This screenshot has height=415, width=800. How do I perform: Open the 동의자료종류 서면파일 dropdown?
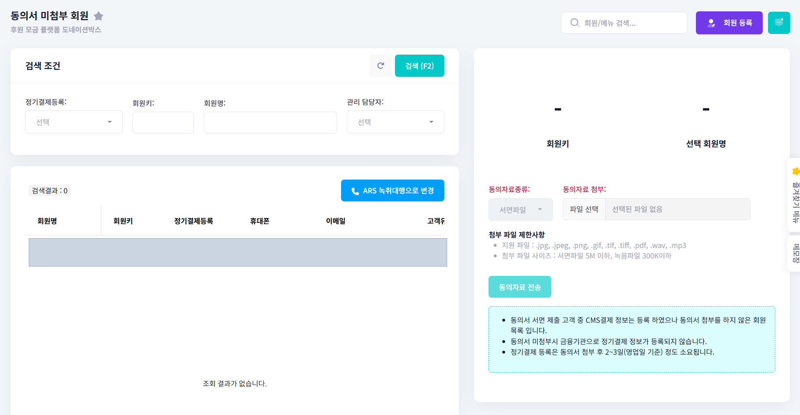pyautogui.click(x=520, y=210)
